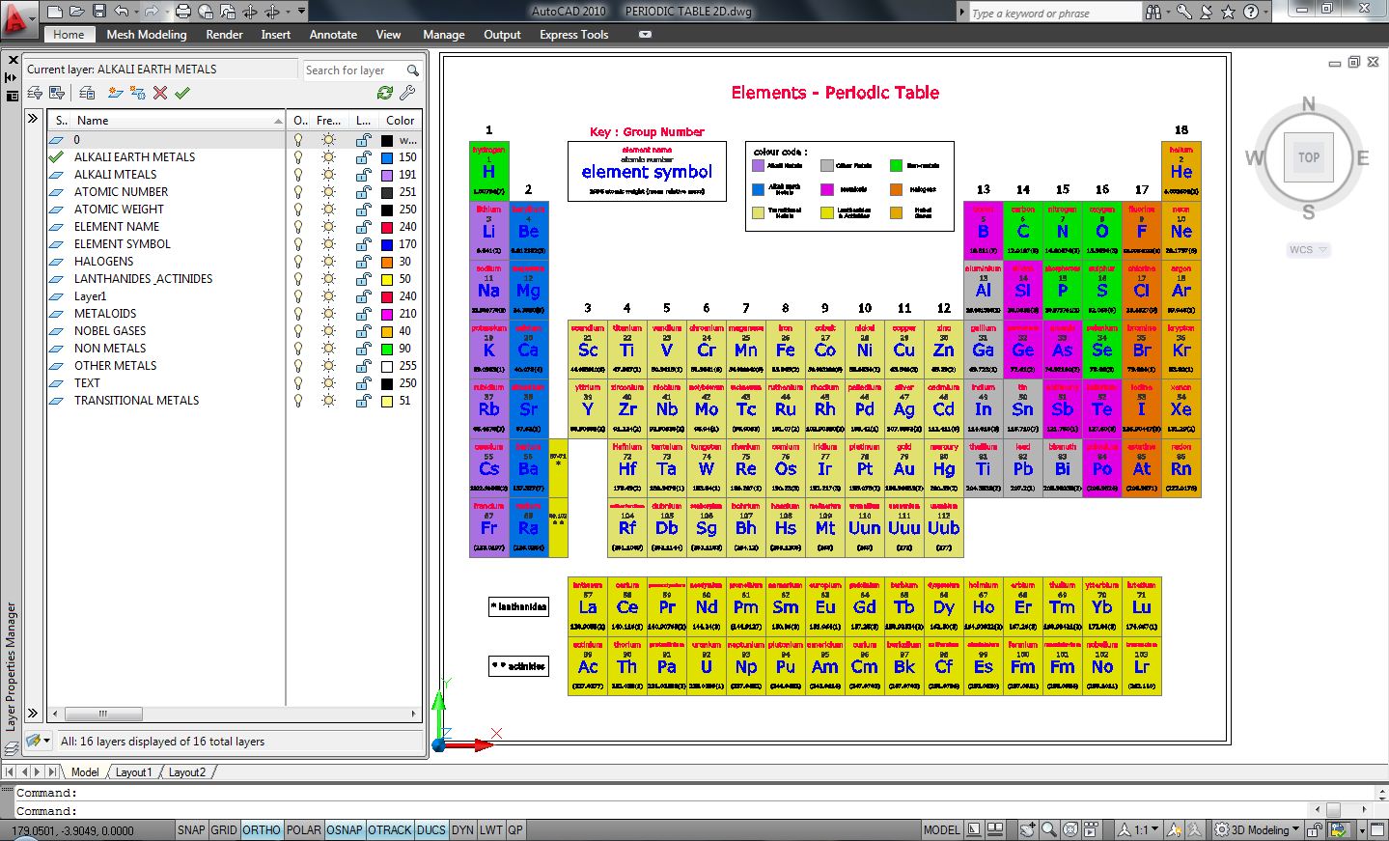Open the Help menu dropdown arrow
The width and height of the screenshot is (1389, 841).
tap(1266, 12)
